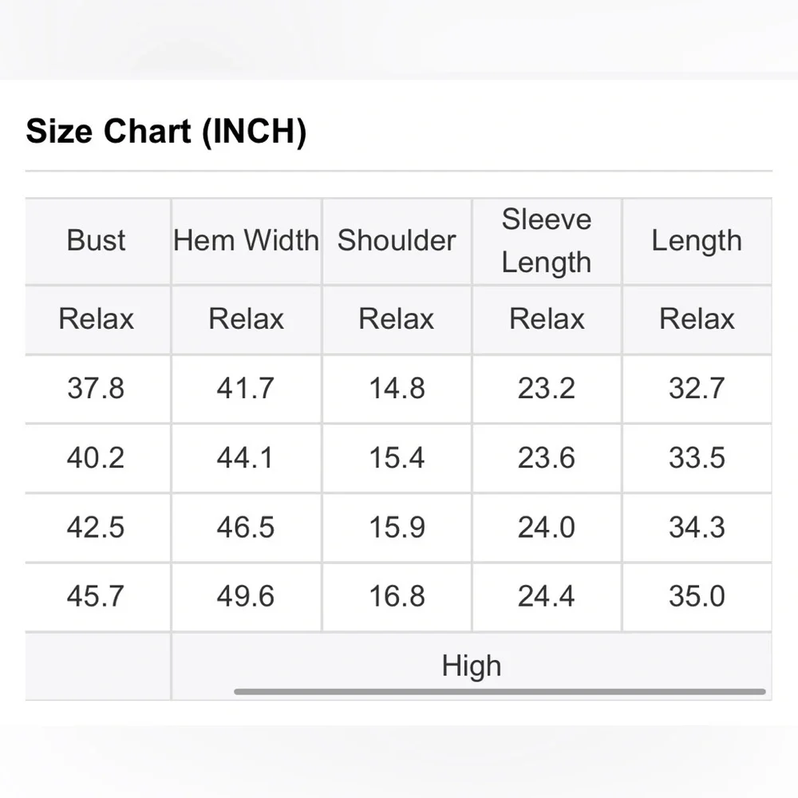This screenshot has width=798, height=798.
Task: Click the High label in bottom row
Action: [x=472, y=666]
